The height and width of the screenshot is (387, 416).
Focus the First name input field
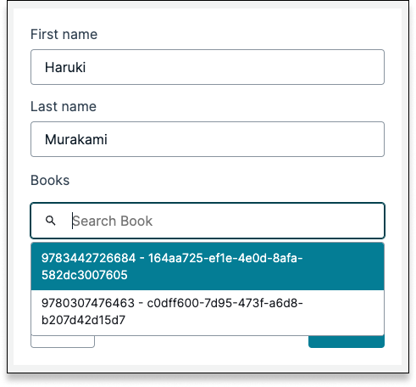208,67
